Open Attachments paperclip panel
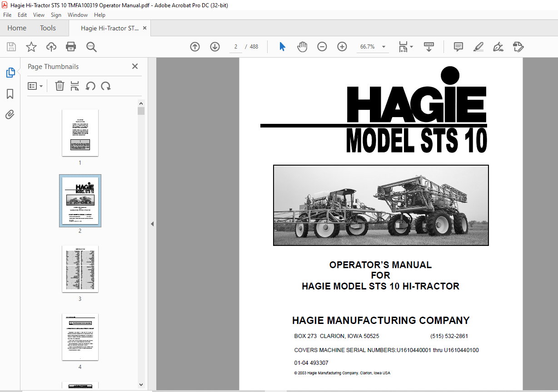 click(x=10, y=114)
